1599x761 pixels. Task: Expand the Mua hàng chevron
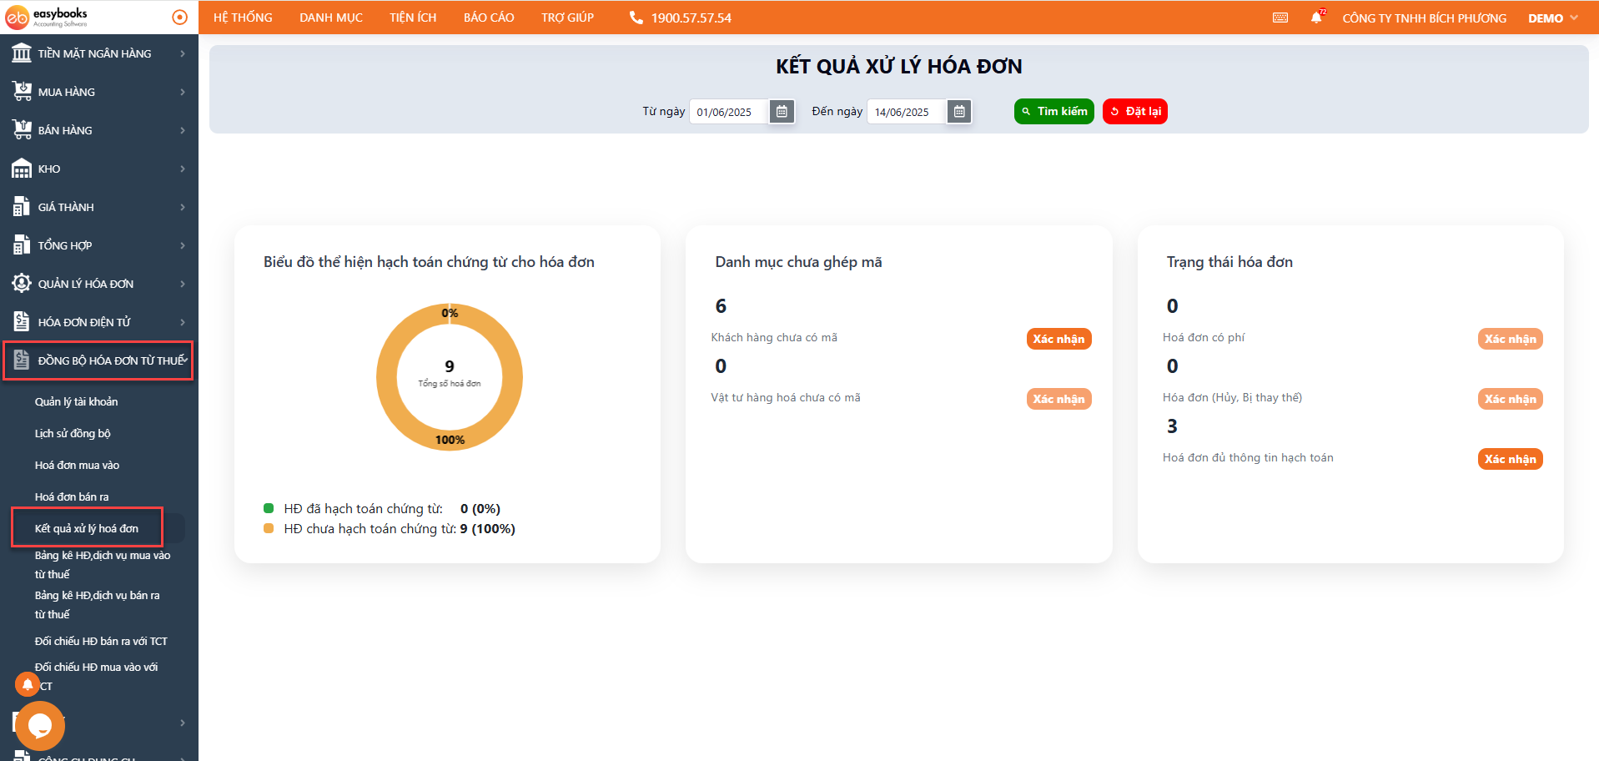183,92
